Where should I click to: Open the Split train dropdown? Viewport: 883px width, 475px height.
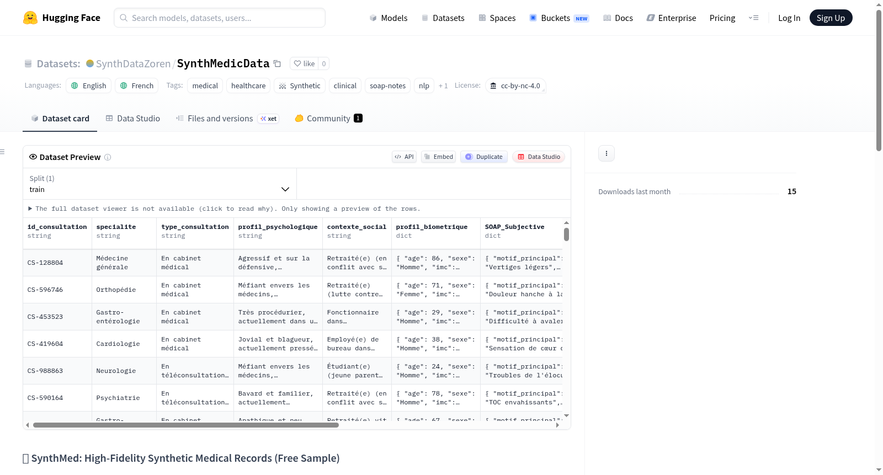click(x=160, y=184)
